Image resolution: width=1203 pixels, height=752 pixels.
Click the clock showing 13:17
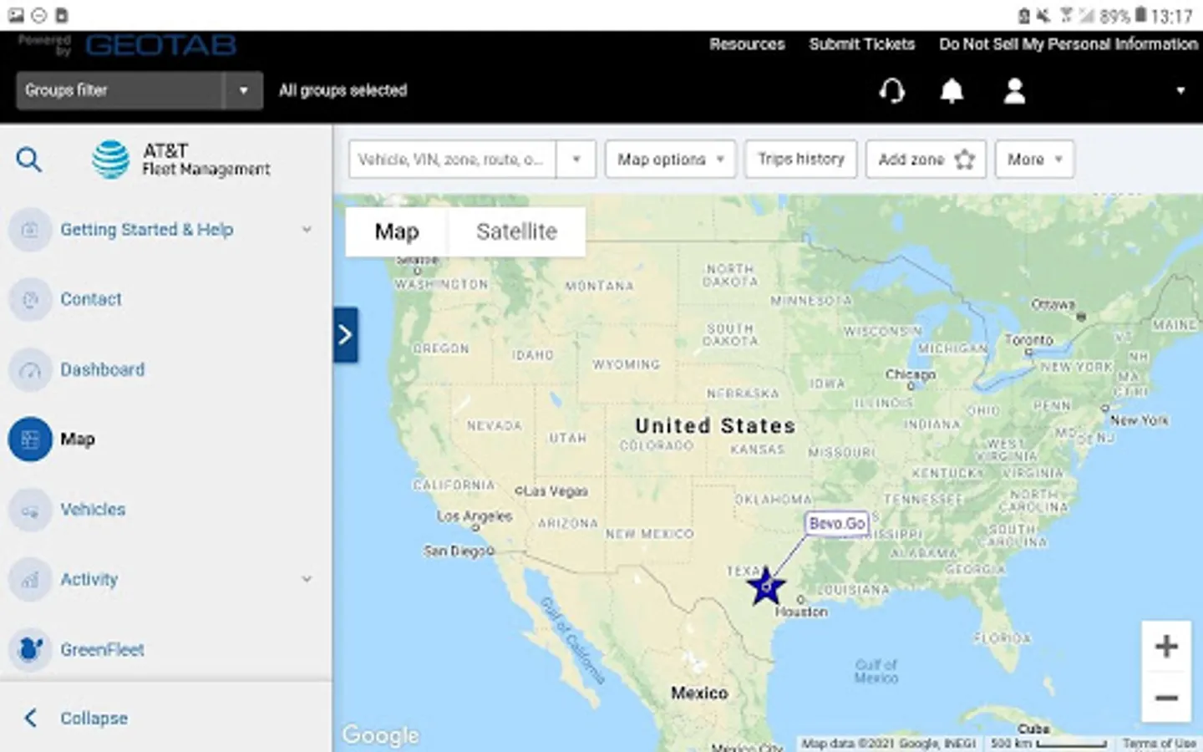(x=1172, y=16)
